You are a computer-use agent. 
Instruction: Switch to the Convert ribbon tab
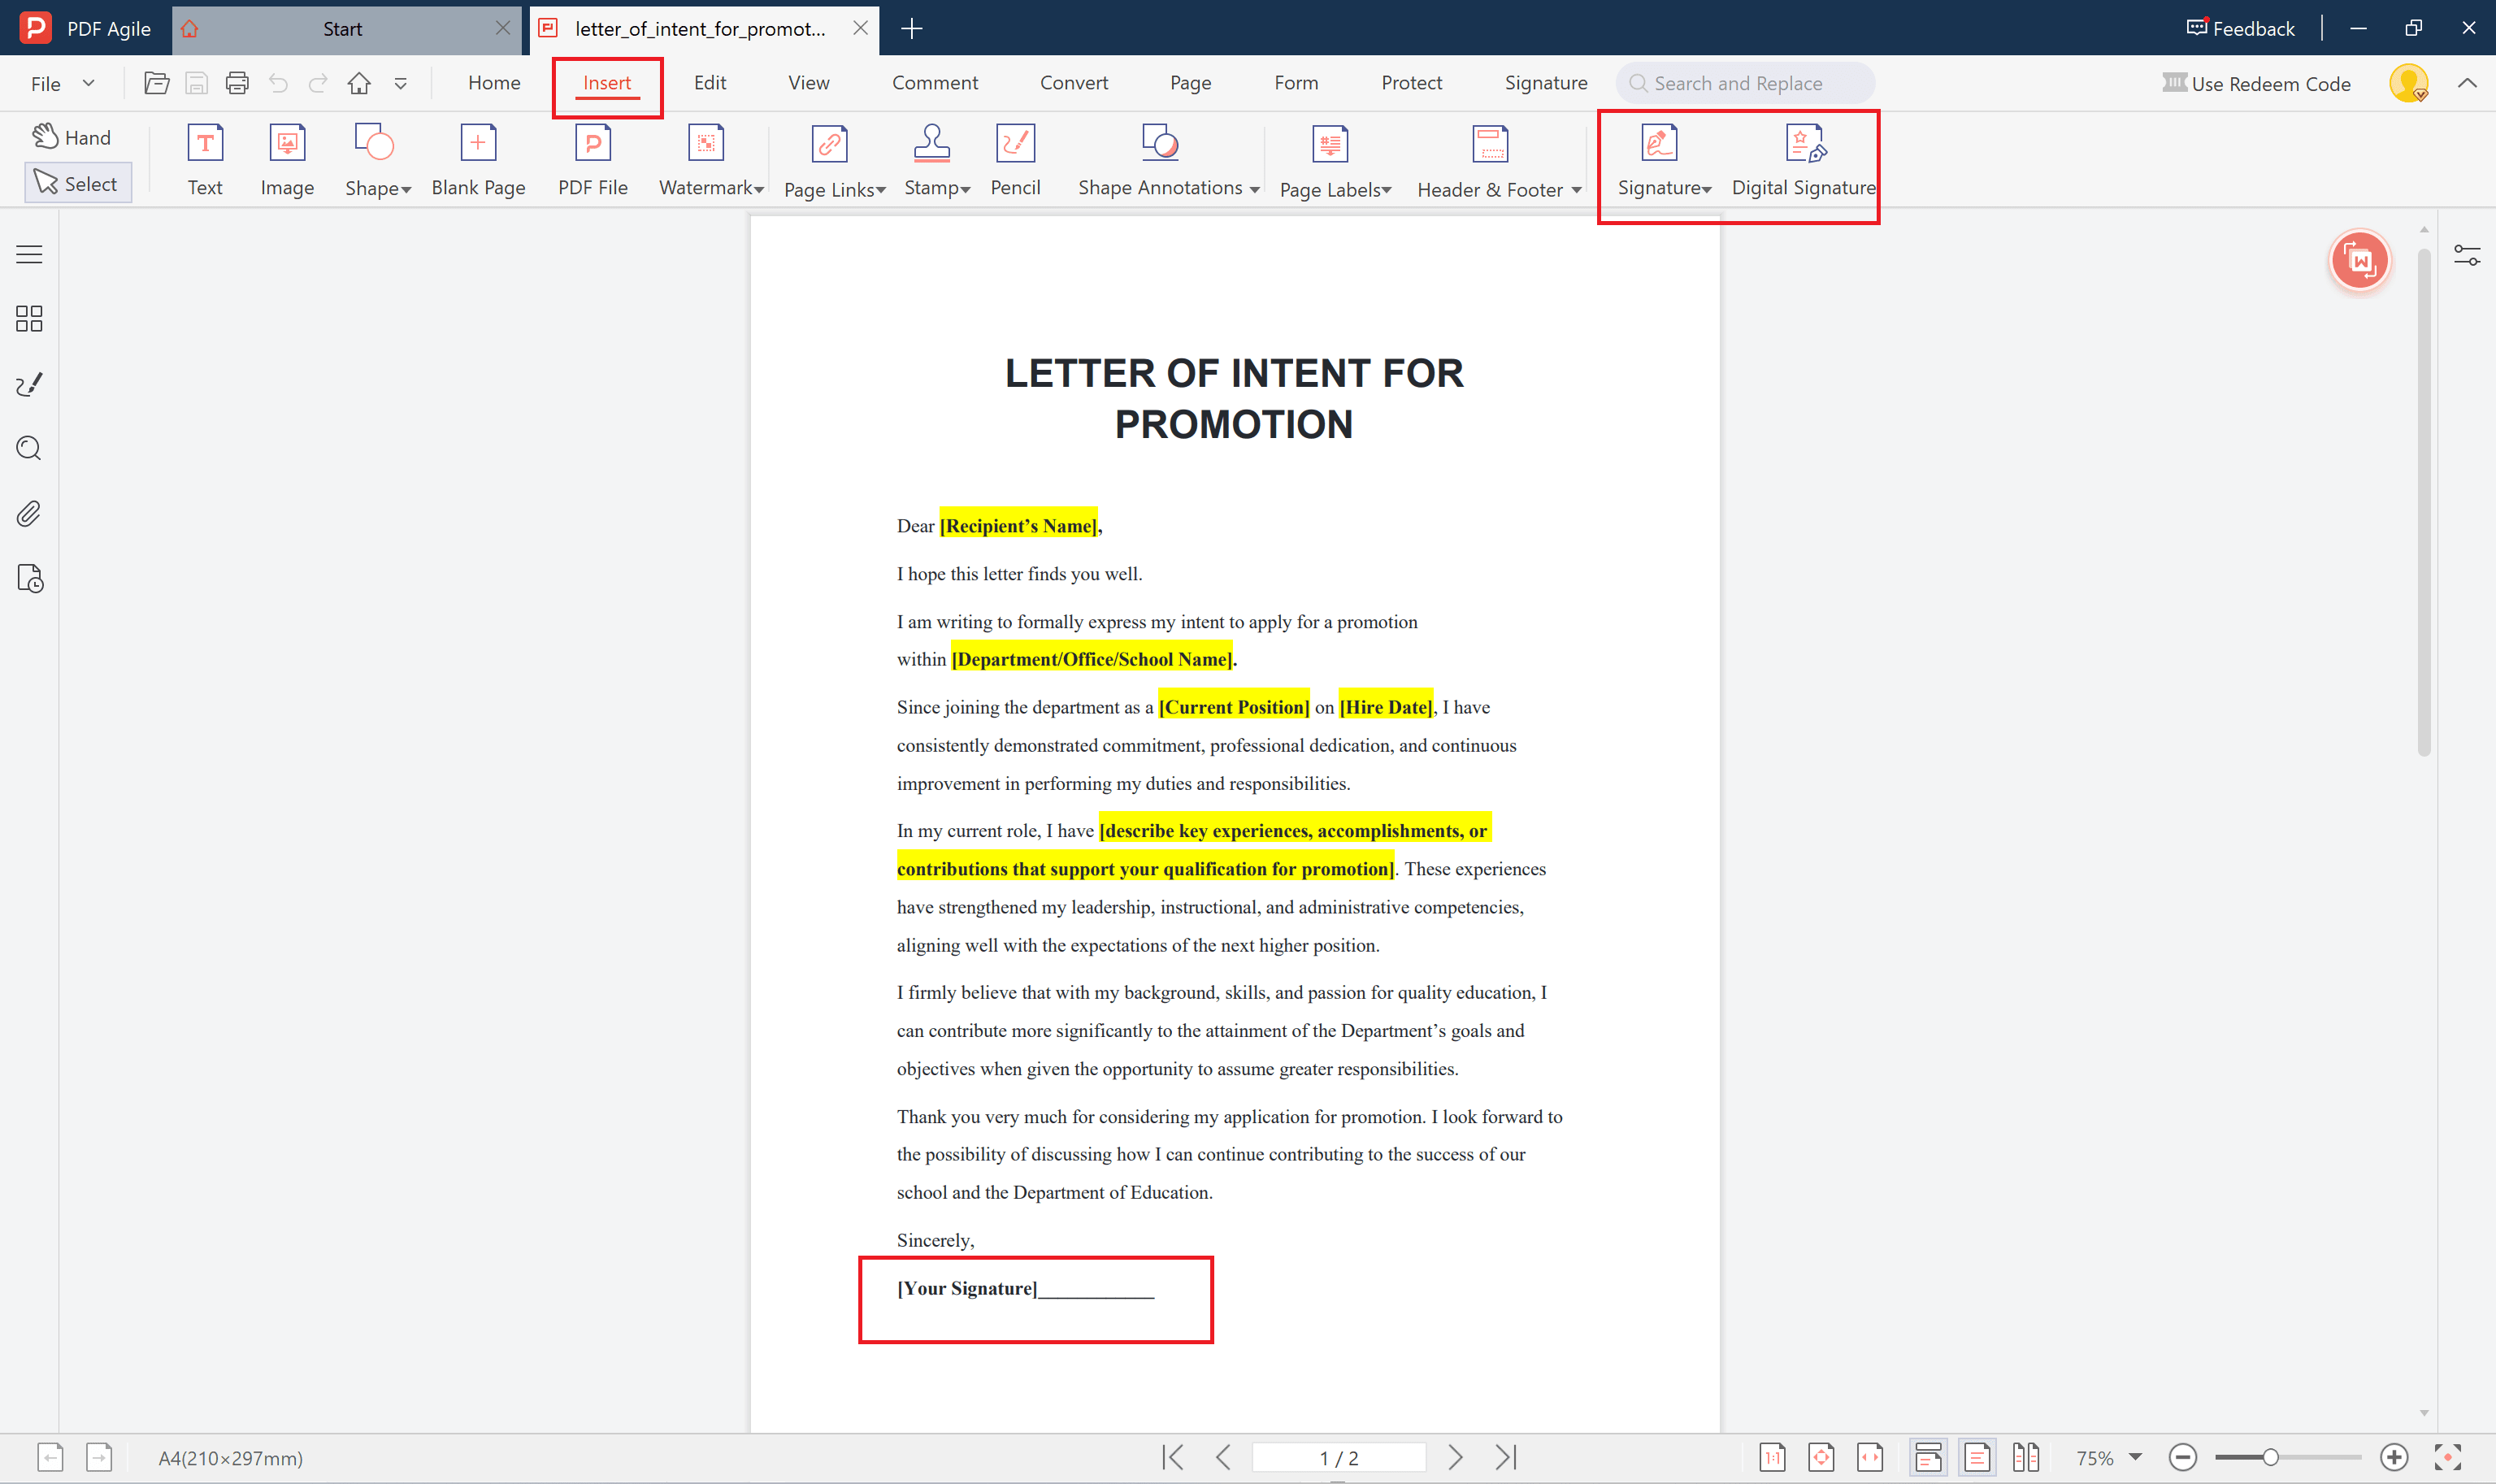pos(1073,83)
